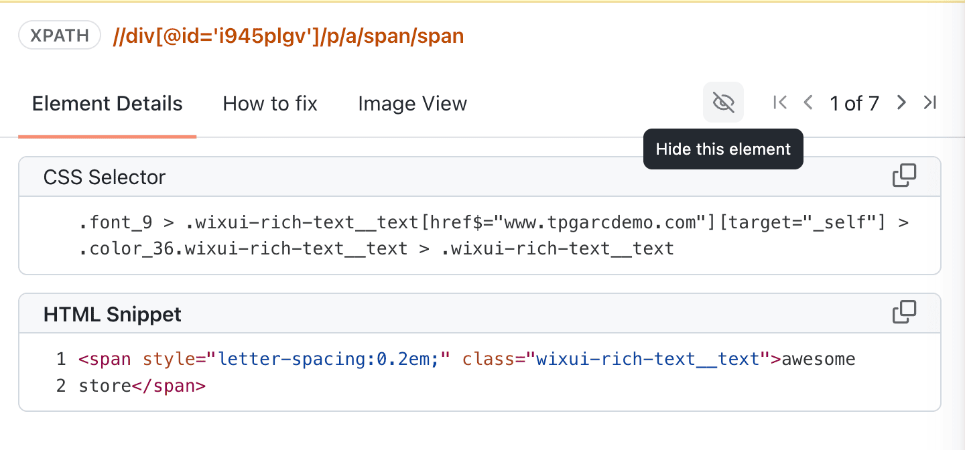
Task: Go to the previous issue
Action: [808, 102]
